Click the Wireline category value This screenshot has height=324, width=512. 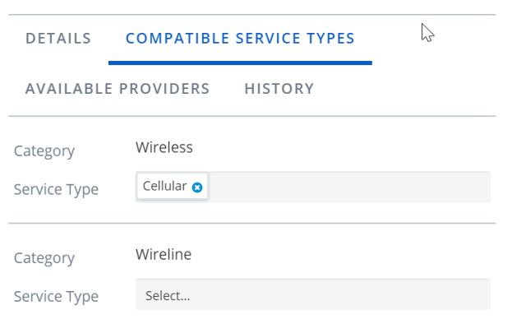(164, 254)
